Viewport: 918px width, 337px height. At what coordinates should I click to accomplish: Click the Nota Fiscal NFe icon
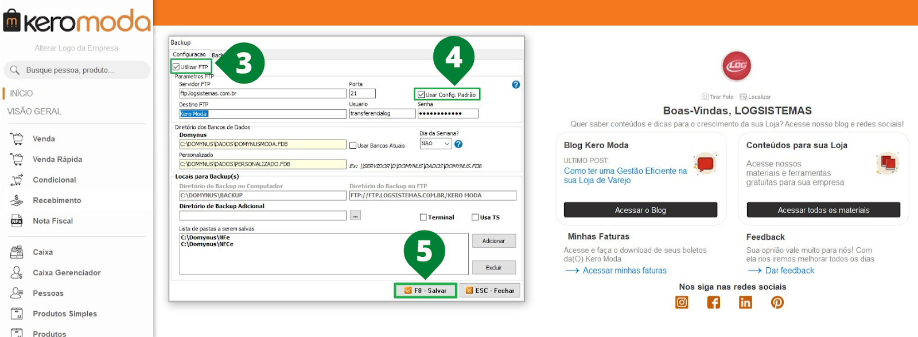tap(17, 221)
